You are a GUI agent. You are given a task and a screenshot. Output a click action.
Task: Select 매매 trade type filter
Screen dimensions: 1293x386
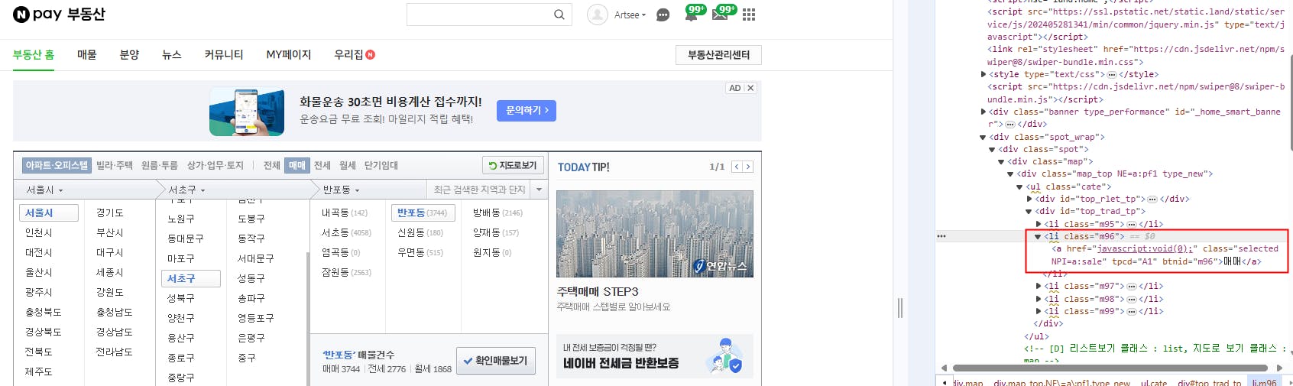pyautogui.click(x=297, y=165)
